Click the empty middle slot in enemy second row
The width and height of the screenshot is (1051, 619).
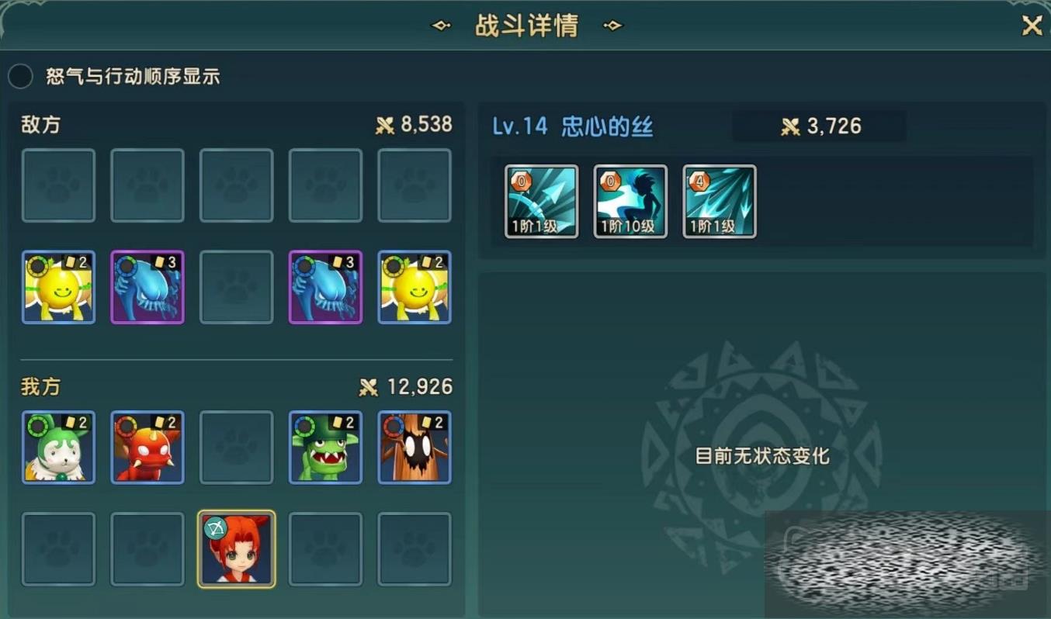click(237, 287)
